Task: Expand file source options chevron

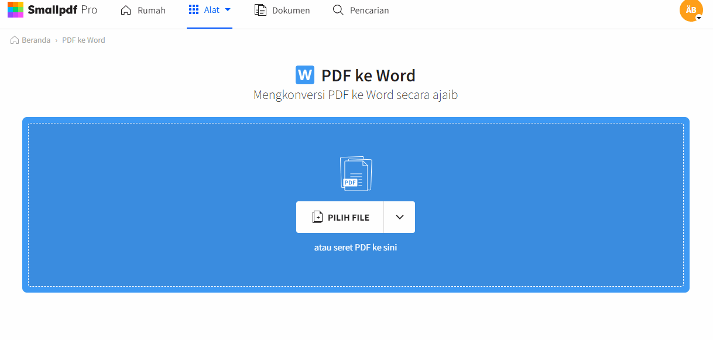Action: (400, 217)
